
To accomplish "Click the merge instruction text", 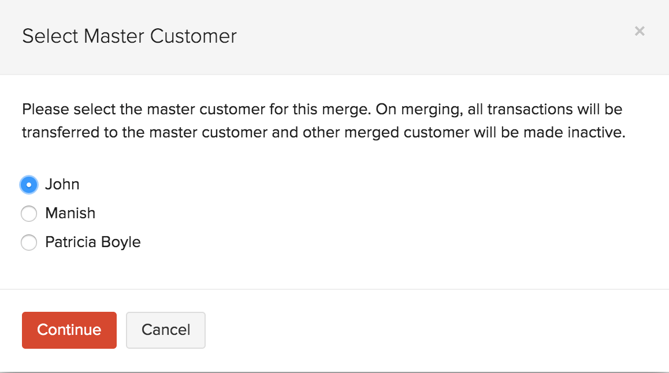I will pyautogui.click(x=322, y=120).
